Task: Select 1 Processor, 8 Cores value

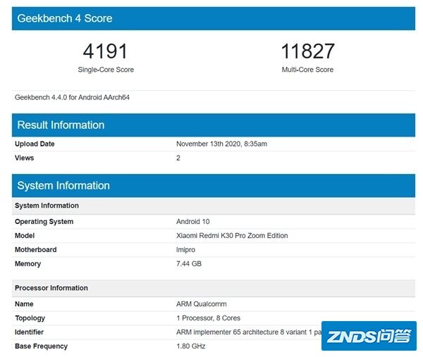Action: (208, 318)
